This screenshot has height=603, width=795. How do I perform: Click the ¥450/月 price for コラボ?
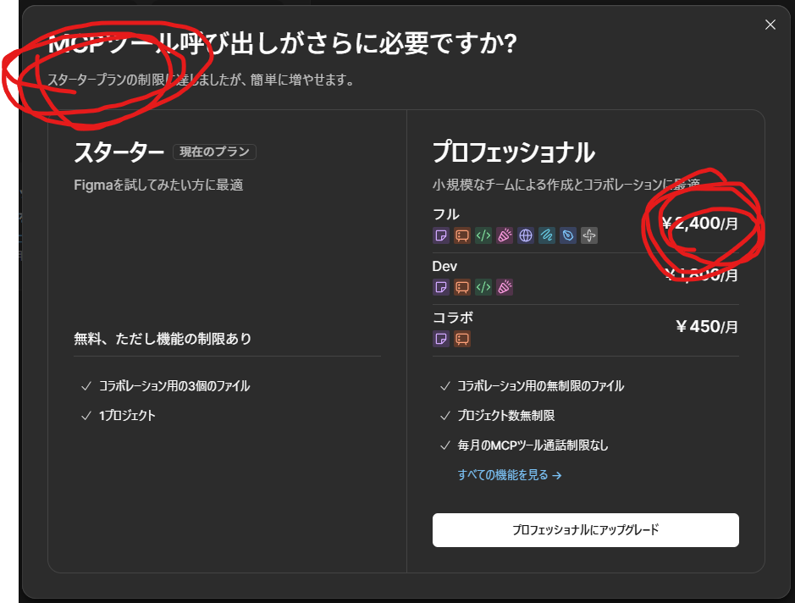[x=707, y=327]
